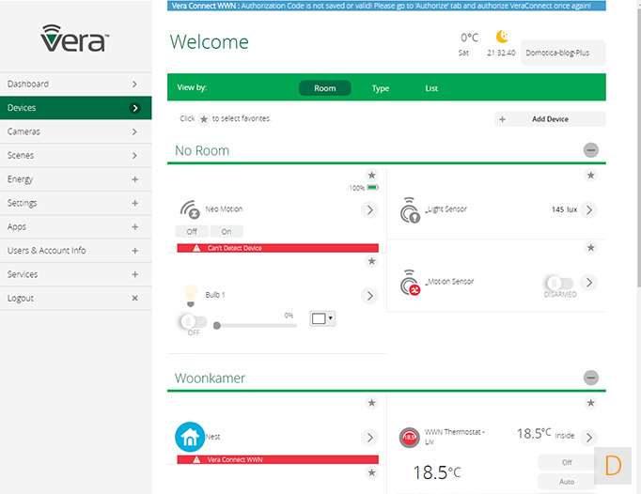The image size is (641, 494).
Task: Turn Neo Motion On
Action: tap(227, 231)
